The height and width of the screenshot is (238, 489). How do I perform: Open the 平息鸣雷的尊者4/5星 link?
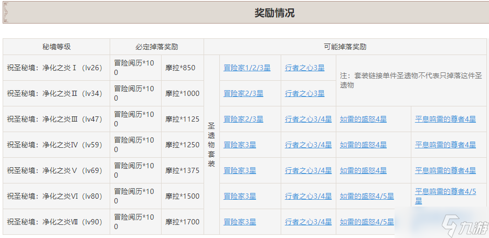445,196
